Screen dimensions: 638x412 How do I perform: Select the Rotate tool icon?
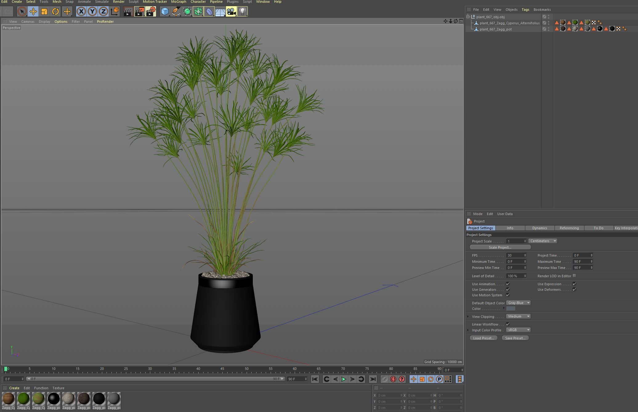pos(55,12)
